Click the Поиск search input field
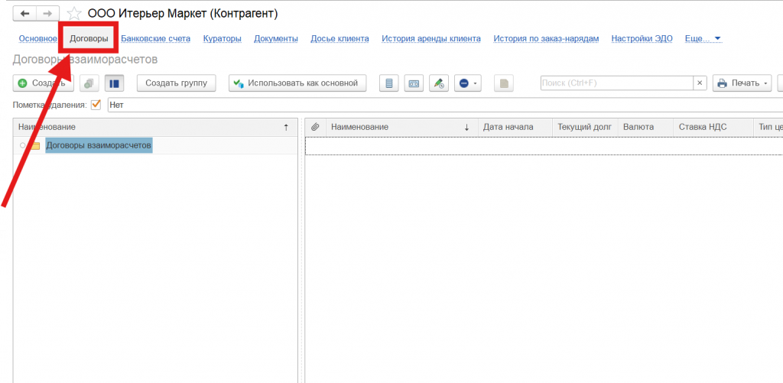 point(616,83)
